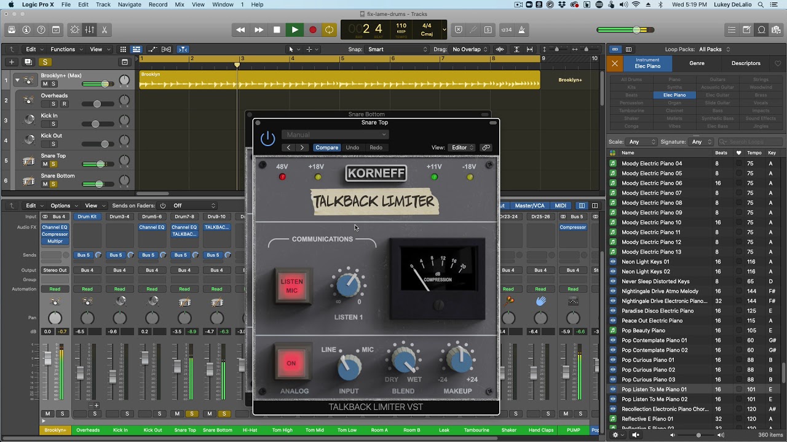The height and width of the screenshot is (442, 787).
Task: Adjust the Brooklyn+ (Max) track volume slider
Action: click(98, 84)
